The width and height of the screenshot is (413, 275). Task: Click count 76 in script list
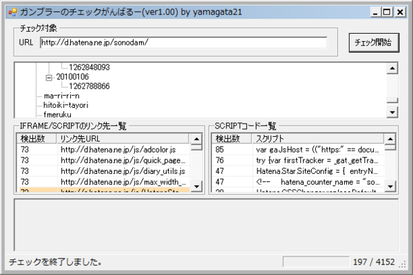click(x=220, y=160)
